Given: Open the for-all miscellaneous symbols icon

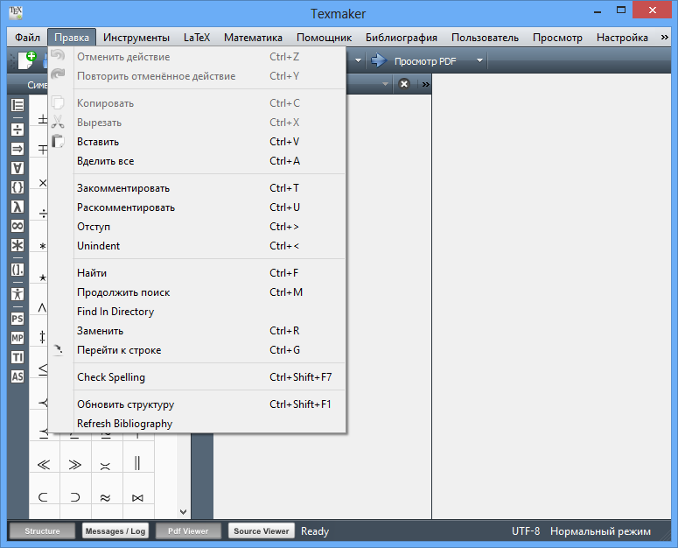Looking at the screenshot, I should click(17, 168).
